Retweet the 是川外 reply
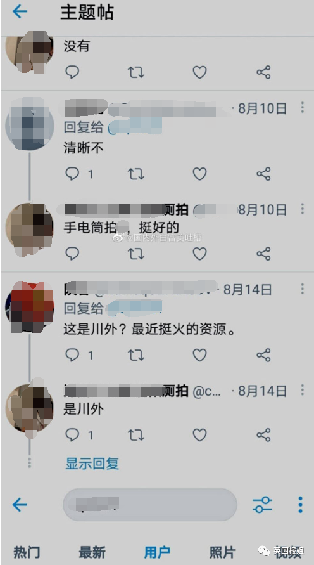Viewport: 314px width, 565px height. (136, 435)
